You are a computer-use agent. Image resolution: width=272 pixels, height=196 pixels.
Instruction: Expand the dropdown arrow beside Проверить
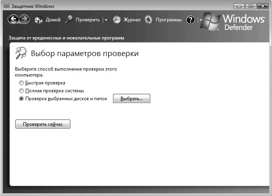pyautogui.click(x=106, y=20)
